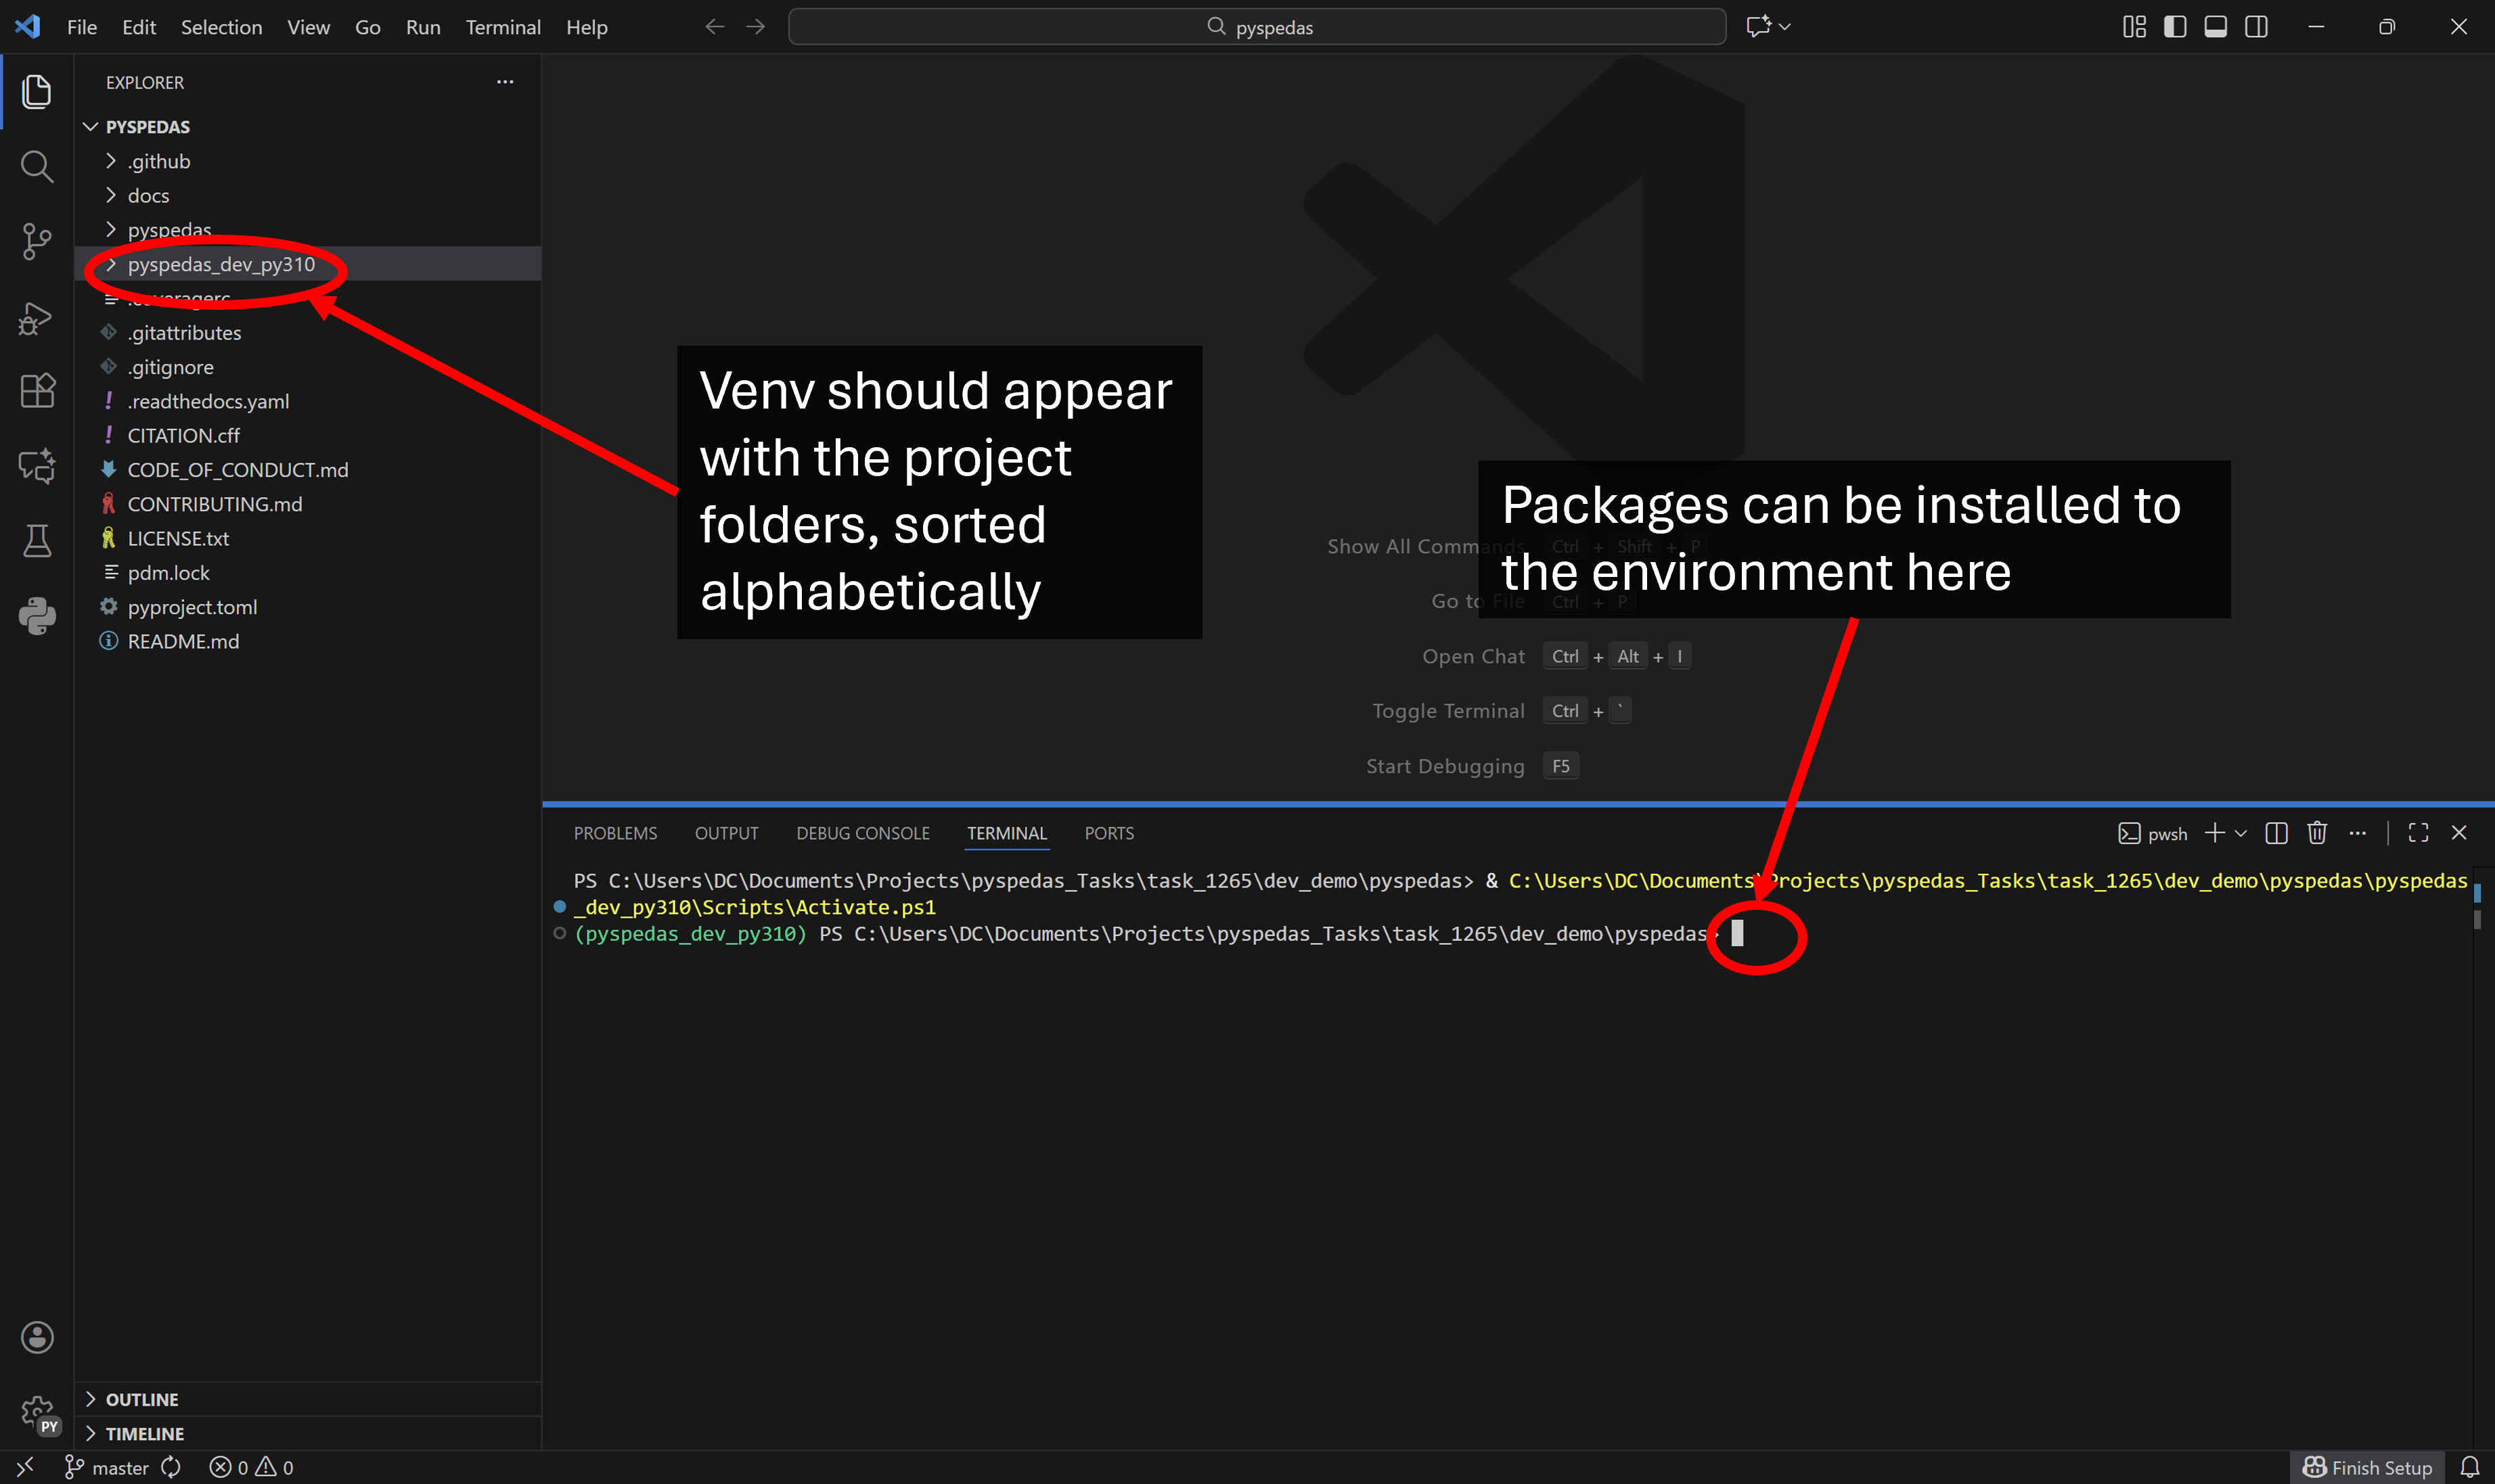The width and height of the screenshot is (2495, 1484).
Task: Synchronize changes icon beside master branch
Action: point(171,1466)
